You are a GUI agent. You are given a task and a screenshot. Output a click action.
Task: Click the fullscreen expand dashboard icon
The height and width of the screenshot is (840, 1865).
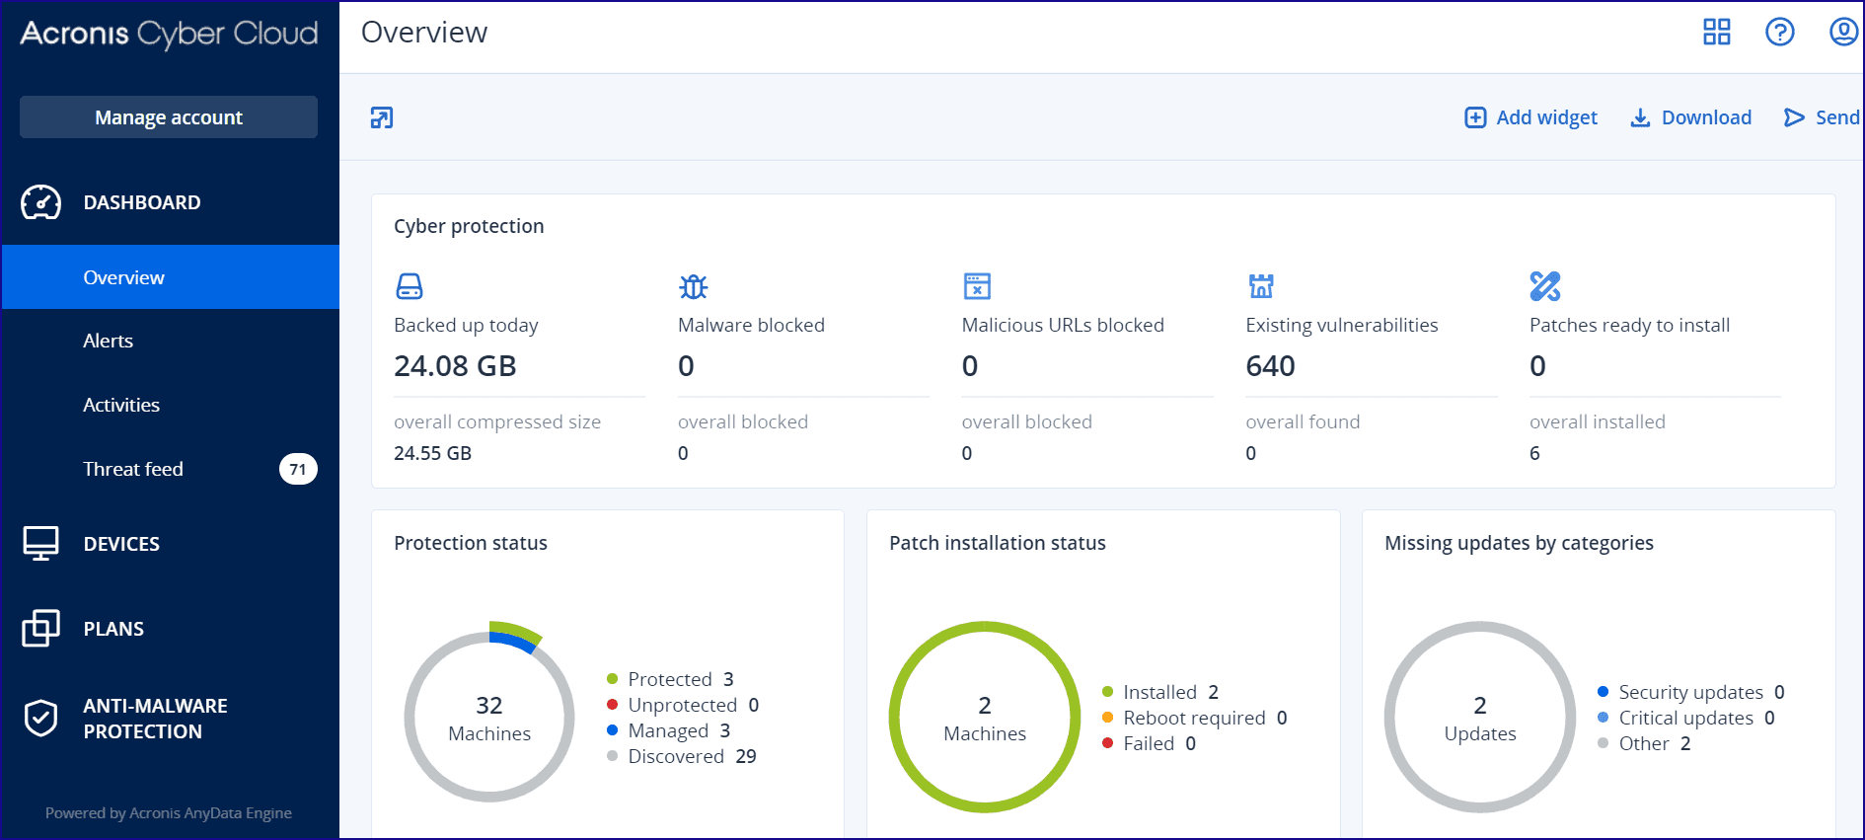[x=382, y=118]
